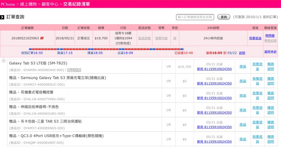Open tracking link for QC3.0 4Port USB旅充
Image resolution: width=281 pixels, height=147 pixels.
(x=214, y=142)
